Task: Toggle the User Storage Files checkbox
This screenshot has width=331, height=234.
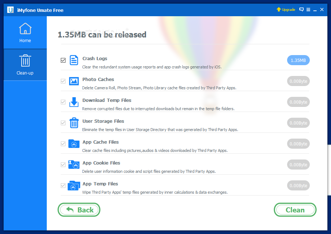Action: click(x=63, y=123)
